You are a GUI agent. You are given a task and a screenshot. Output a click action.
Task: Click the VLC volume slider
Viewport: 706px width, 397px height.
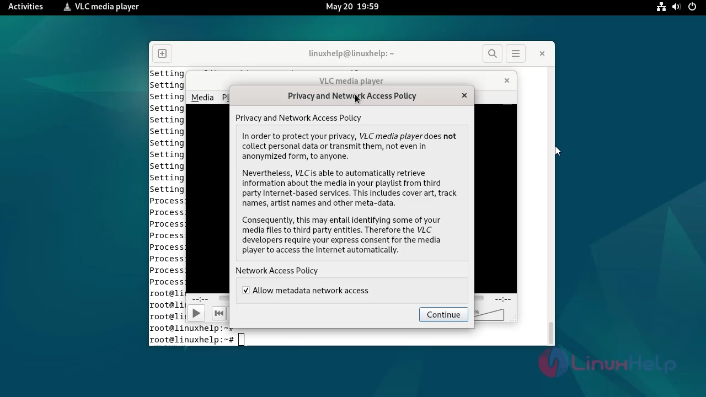pyautogui.click(x=489, y=314)
